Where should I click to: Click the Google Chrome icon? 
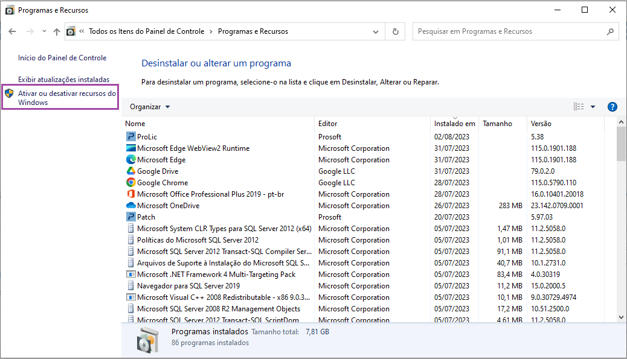(x=130, y=182)
